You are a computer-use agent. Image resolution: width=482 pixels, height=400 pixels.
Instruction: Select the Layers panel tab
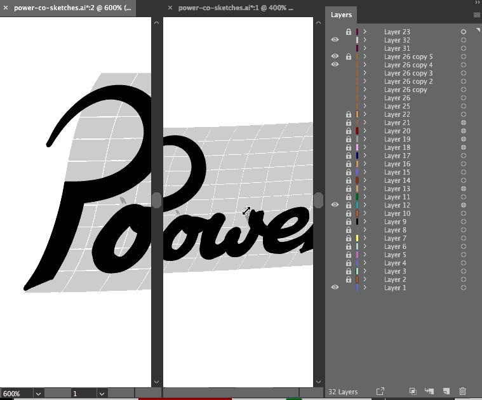pyautogui.click(x=341, y=15)
